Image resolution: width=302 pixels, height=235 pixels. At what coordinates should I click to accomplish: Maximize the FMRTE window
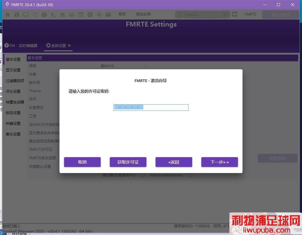pyautogui.click(x=279, y=5)
